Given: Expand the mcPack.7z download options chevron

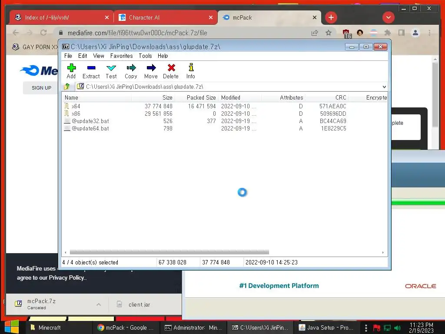Looking at the screenshot, I should pyautogui.click(x=99, y=304).
